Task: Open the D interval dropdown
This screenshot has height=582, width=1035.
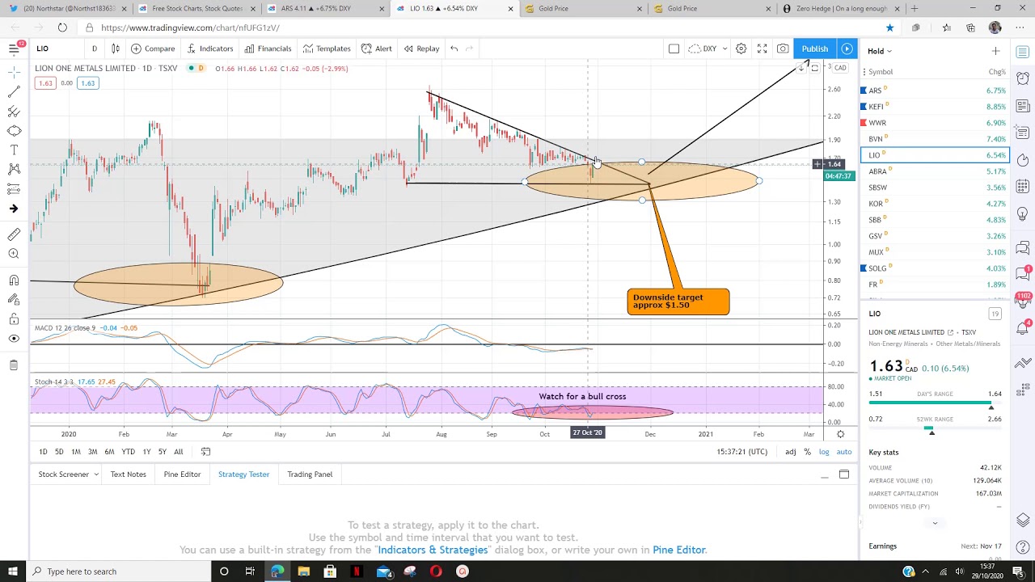Action: [94, 48]
